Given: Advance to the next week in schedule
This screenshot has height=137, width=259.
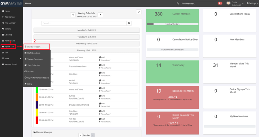Looking at the screenshot, I should 100,15.
